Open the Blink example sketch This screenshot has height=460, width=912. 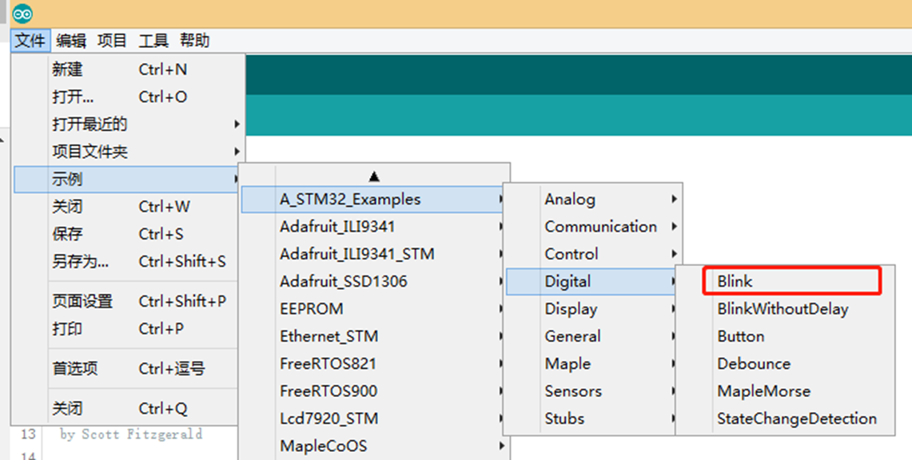pyautogui.click(x=785, y=282)
